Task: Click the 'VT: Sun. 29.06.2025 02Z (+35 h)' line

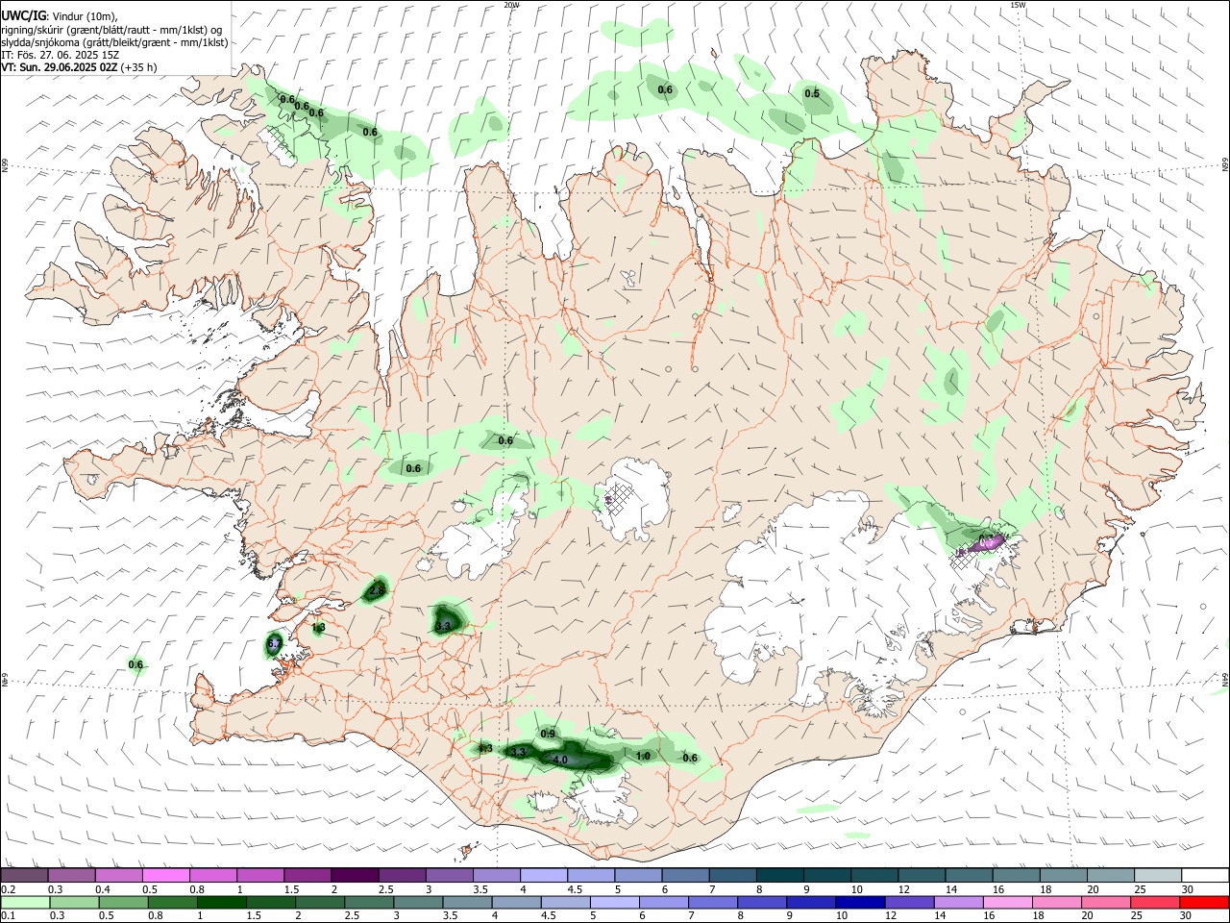Action: 79,67
